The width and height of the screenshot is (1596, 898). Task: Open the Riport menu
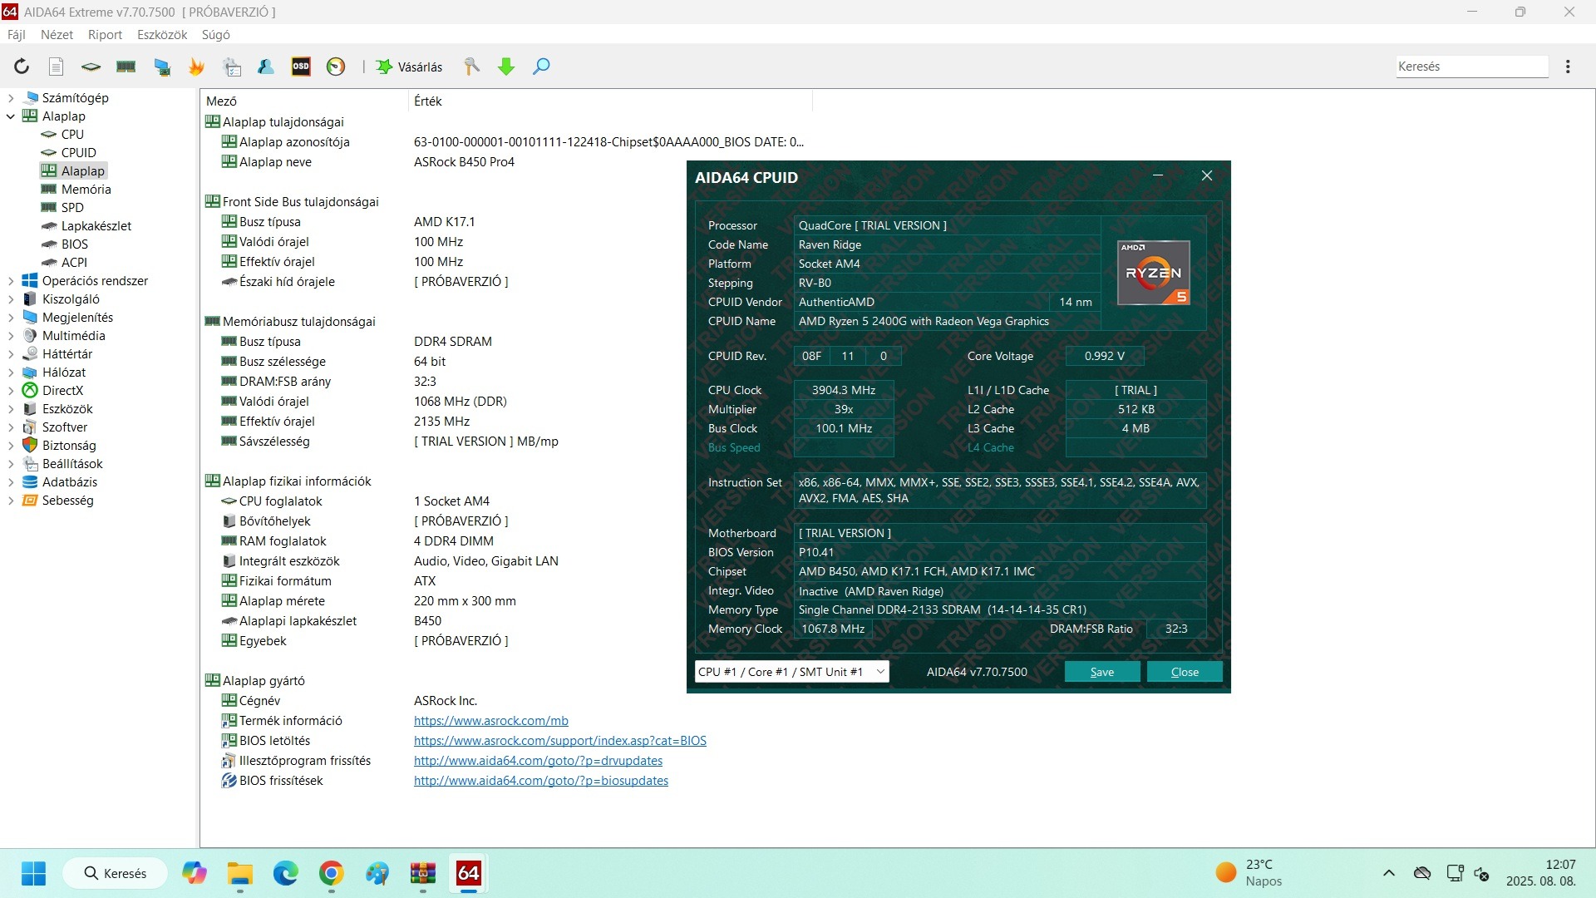tap(105, 35)
